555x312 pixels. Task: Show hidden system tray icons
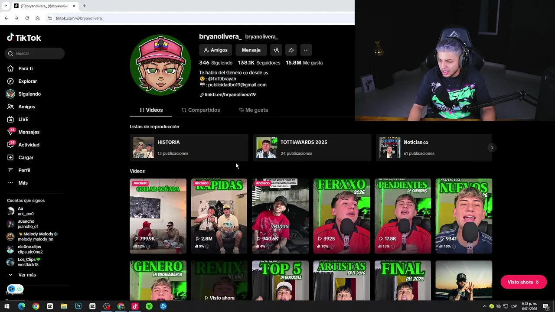tap(485, 306)
